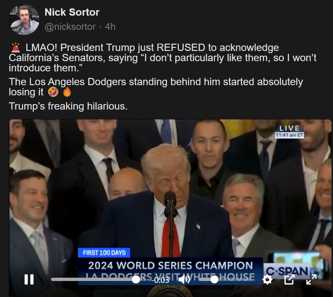
Task: Click the LIVE badge on the video
Action: point(290,128)
